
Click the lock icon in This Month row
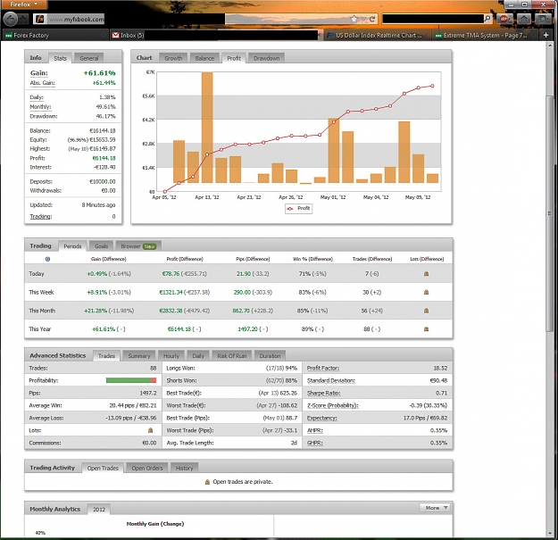coord(427,311)
